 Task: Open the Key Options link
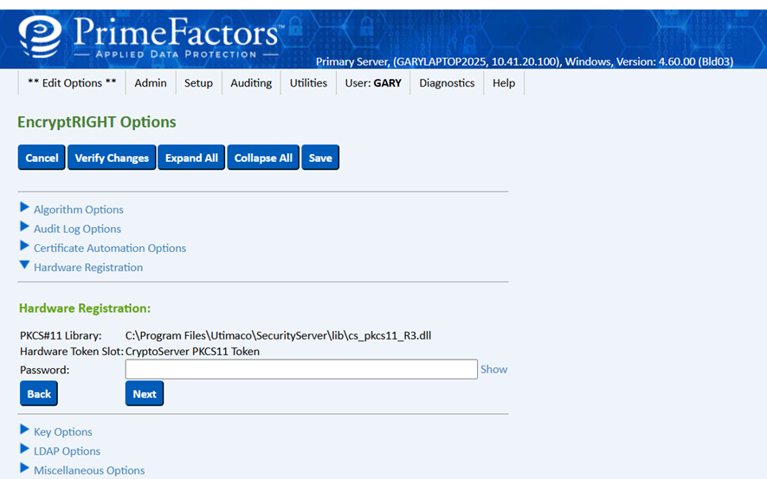(62, 431)
